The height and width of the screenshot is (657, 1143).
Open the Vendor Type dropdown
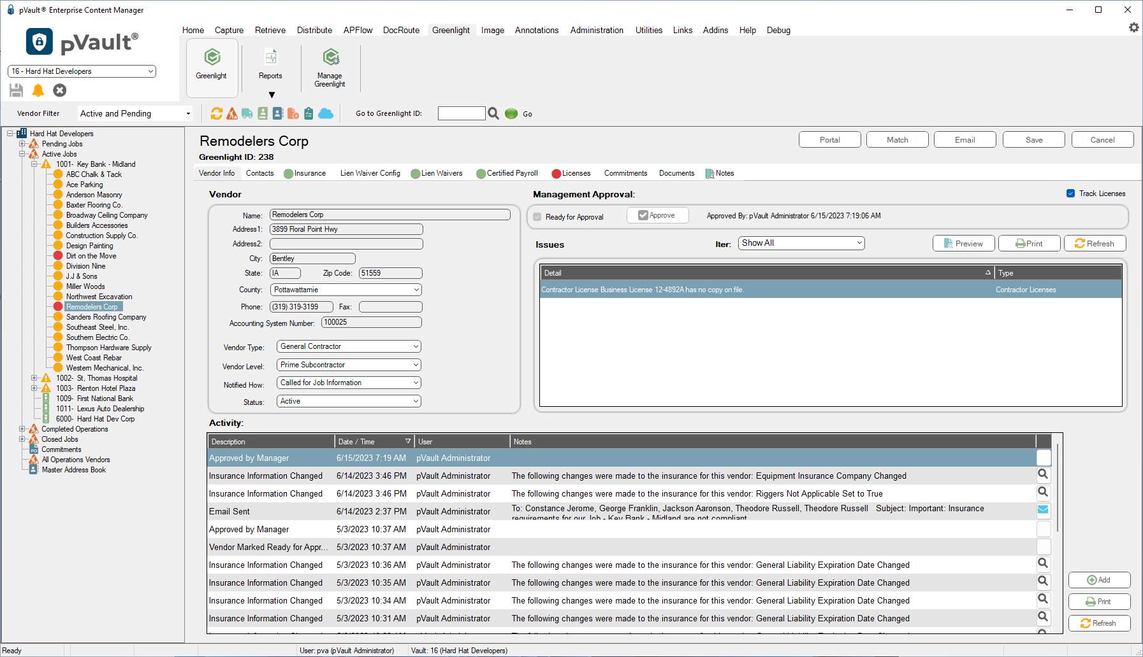pos(349,346)
